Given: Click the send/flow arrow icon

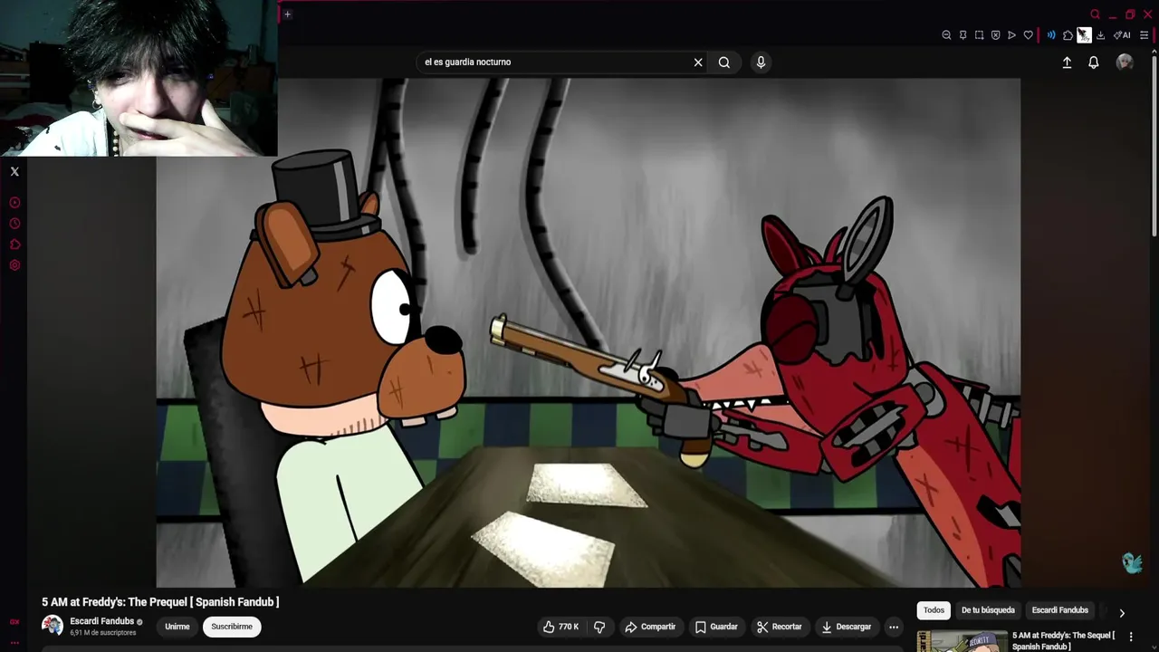Looking at the screenshot, I should pyautogui.click(x=1011, y=35).
